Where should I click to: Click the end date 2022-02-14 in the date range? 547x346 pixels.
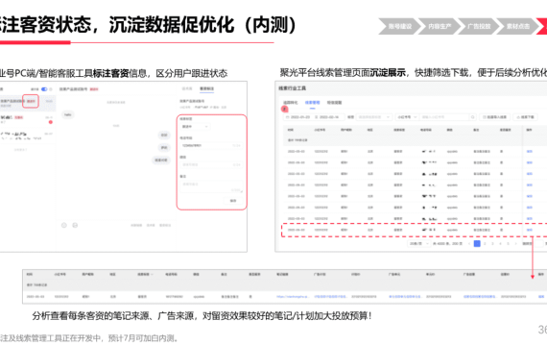tap(329, 117)
